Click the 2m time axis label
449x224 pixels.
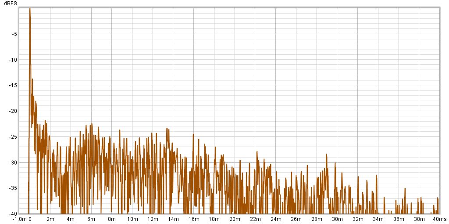click(x=50, y=220)
